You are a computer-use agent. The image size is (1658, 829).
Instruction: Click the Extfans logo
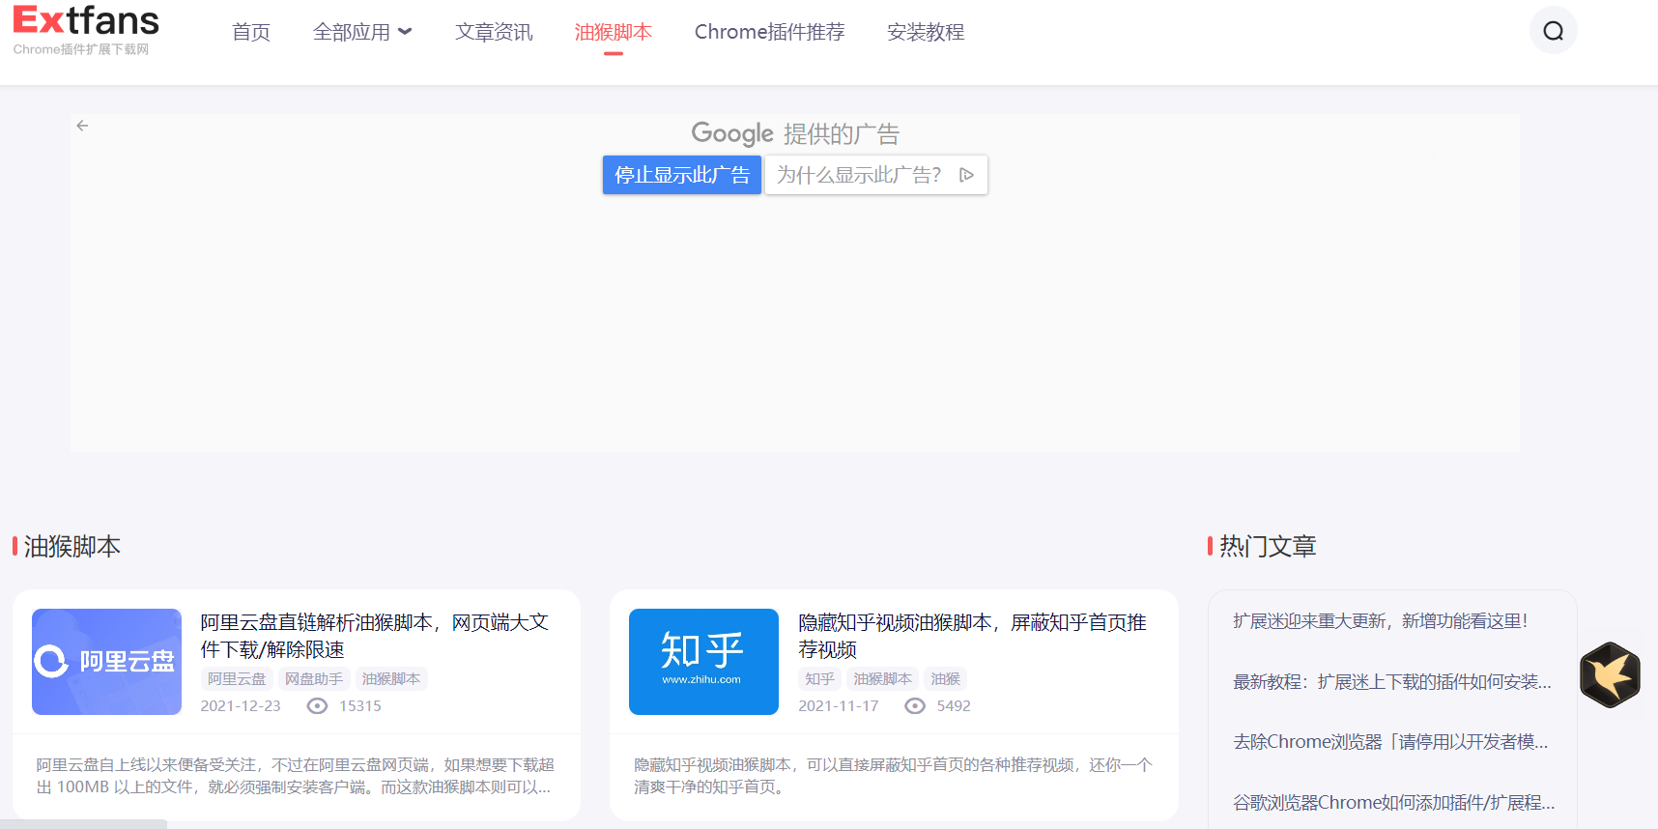coord(85,30)
